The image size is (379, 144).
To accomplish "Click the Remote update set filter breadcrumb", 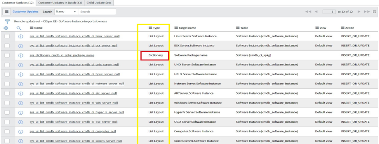I will click(x=61, y=21).
